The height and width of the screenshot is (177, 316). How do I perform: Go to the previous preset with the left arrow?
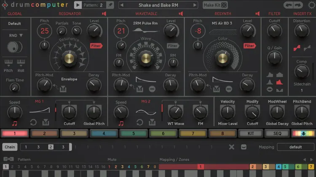tap(122, 5)
